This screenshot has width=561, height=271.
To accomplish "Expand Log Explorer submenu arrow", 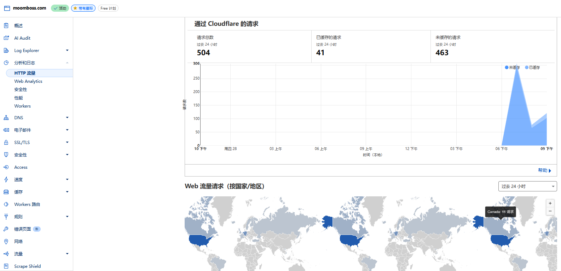I will tap(67, 50).
